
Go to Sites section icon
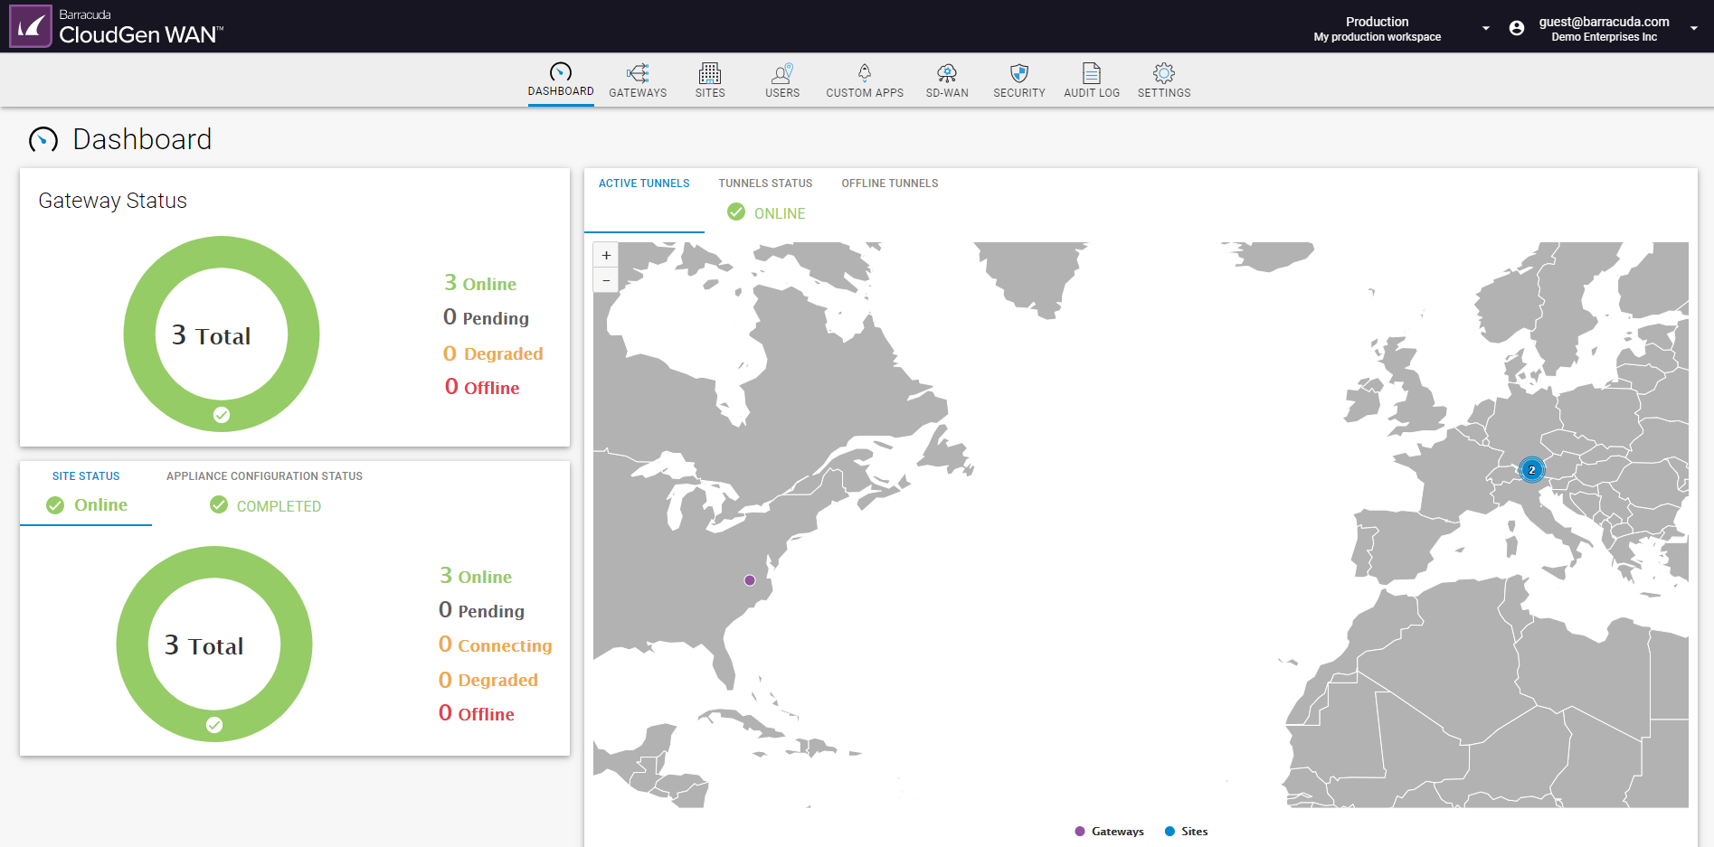(x=710, y=73)
